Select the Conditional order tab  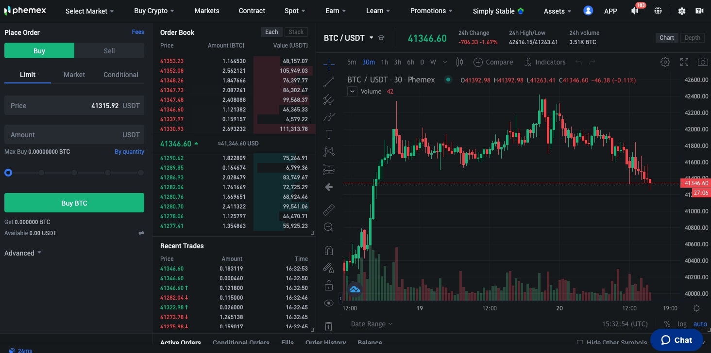[x=121, y=75]
